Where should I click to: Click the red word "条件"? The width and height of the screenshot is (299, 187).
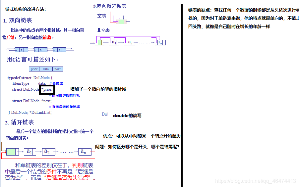coord(51,171)
